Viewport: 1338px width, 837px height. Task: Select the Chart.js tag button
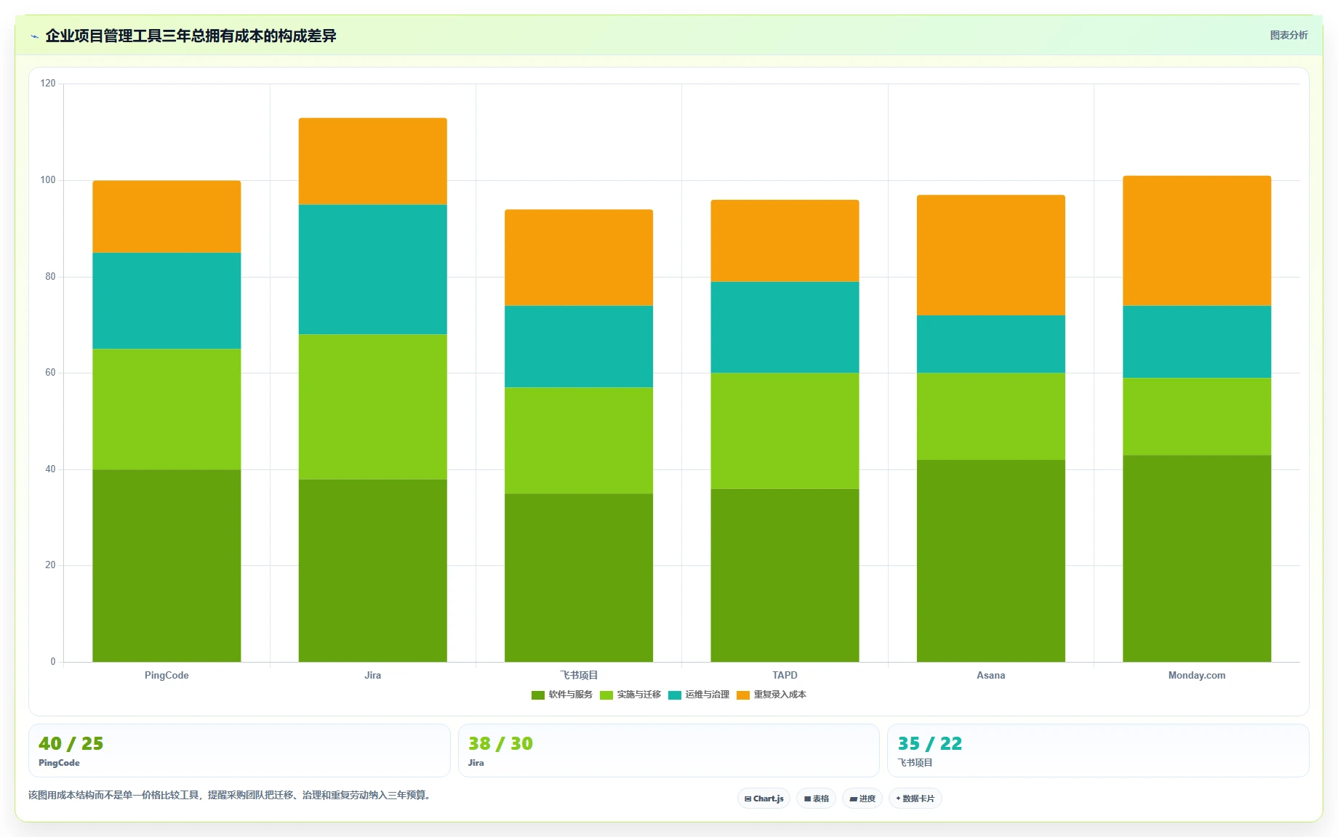coord(764,798)
